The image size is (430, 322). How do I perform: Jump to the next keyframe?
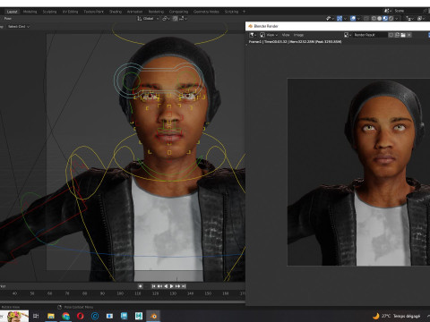[177, 286]
